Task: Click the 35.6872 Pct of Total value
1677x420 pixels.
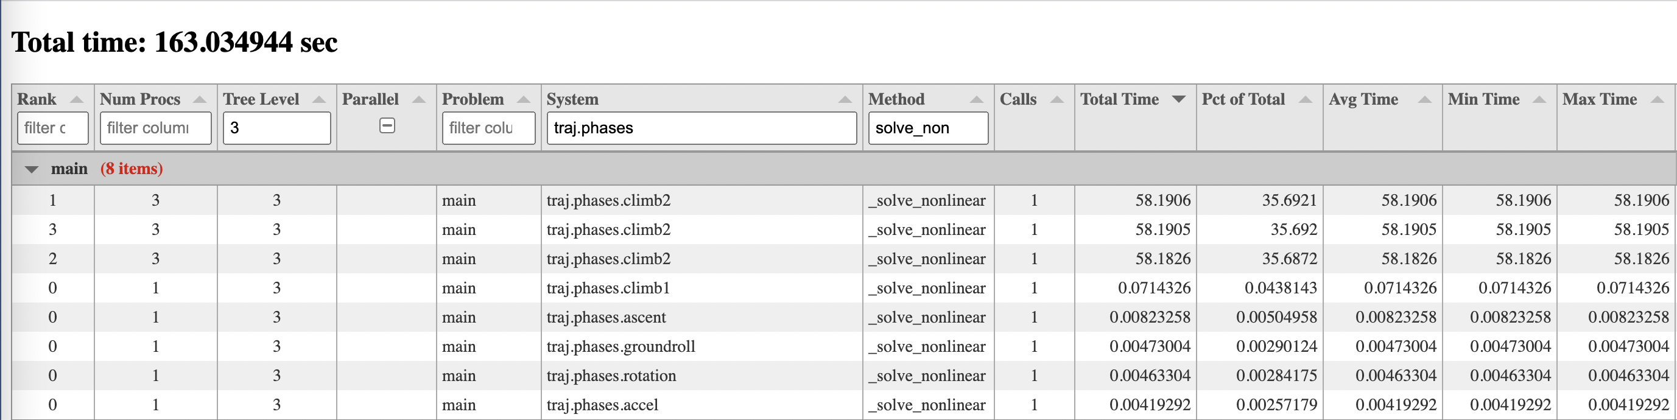Action: (x=1290, y=259)
